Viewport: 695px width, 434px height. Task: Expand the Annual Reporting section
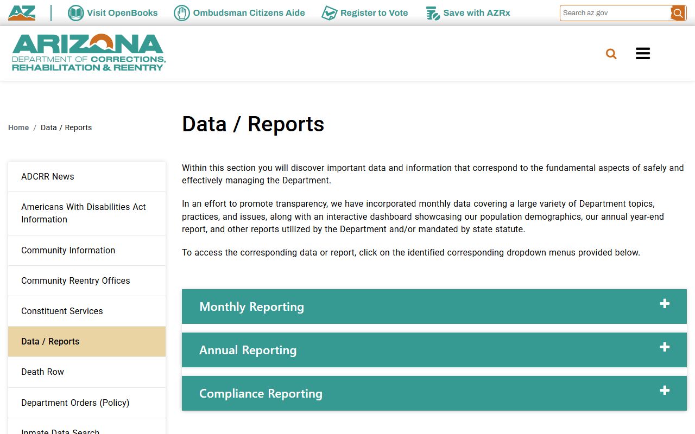[434, 350]
